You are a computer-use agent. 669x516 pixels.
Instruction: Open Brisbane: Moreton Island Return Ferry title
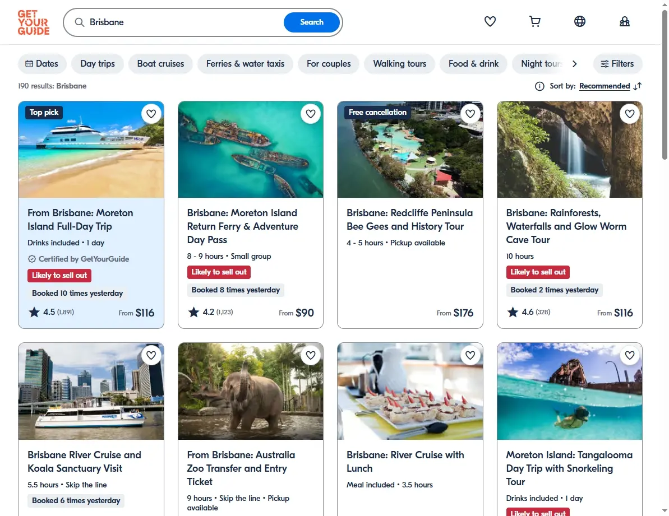point(242,226)
